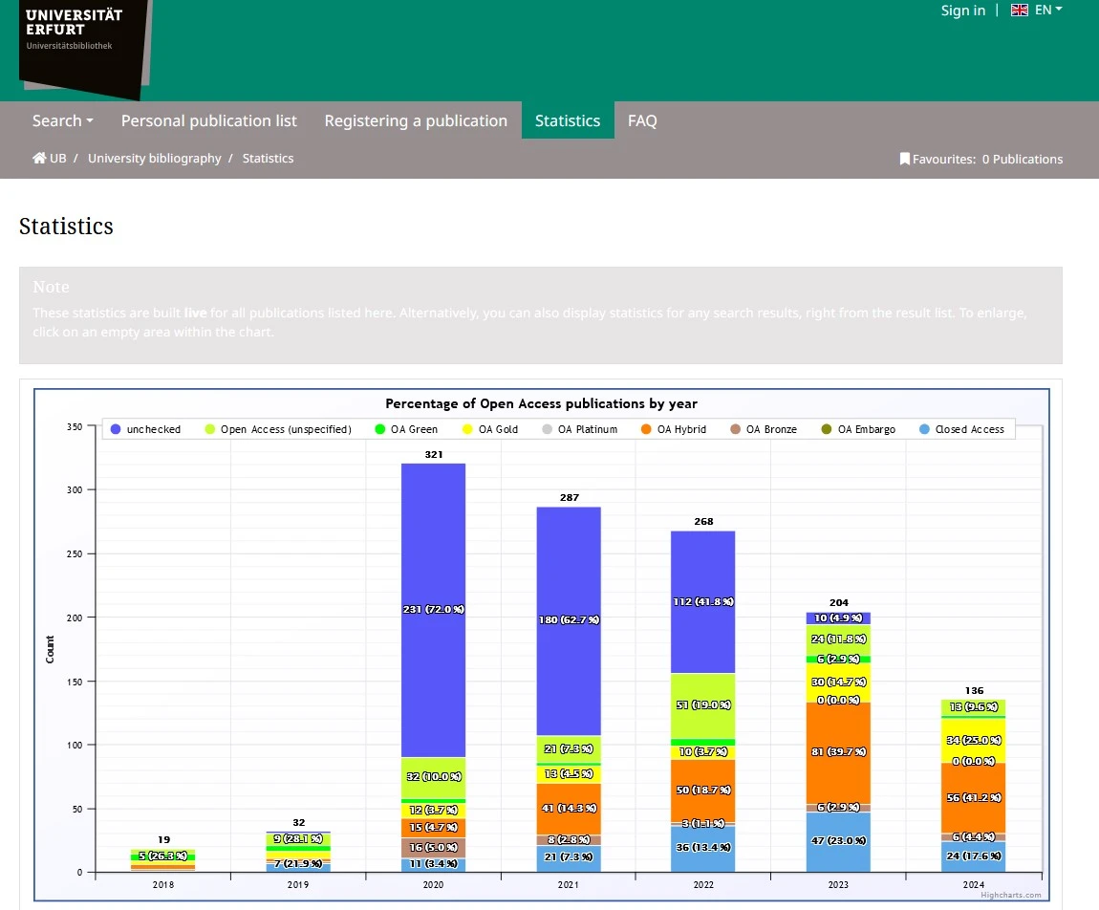This screenshot has height=910, width=1099.
Task: Toggle Closed Access legend entry
Action: pyautogui.click(x=969, y=430)
